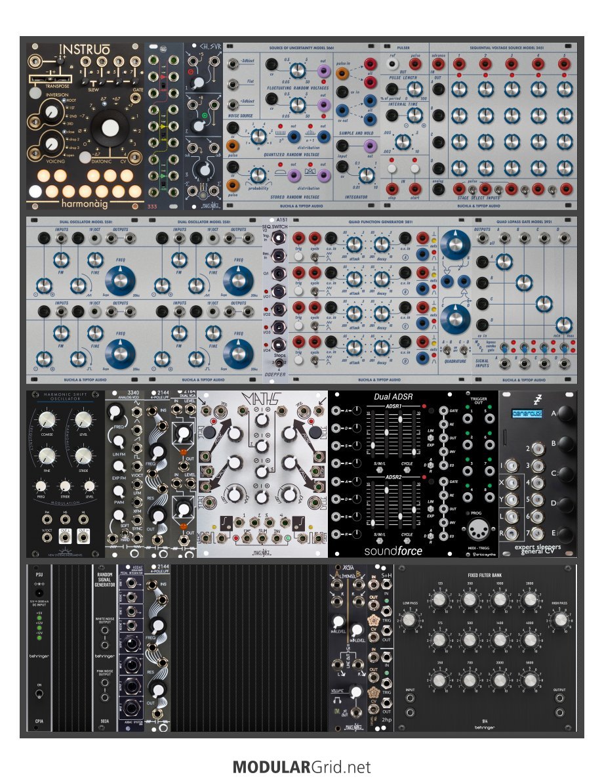Click the analog jack on Sequential Voltage Source
The height and width of the screenshot is (781, 604).
pyautogui.click(x=438, y=189)
